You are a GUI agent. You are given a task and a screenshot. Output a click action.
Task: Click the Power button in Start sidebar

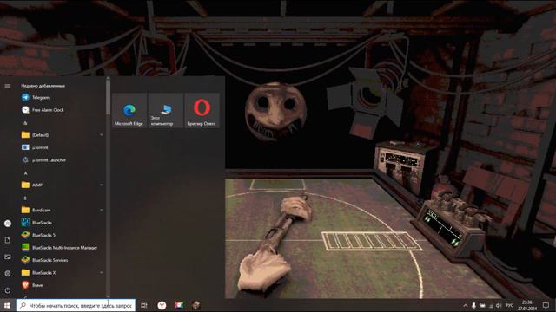tap(8, 290)
